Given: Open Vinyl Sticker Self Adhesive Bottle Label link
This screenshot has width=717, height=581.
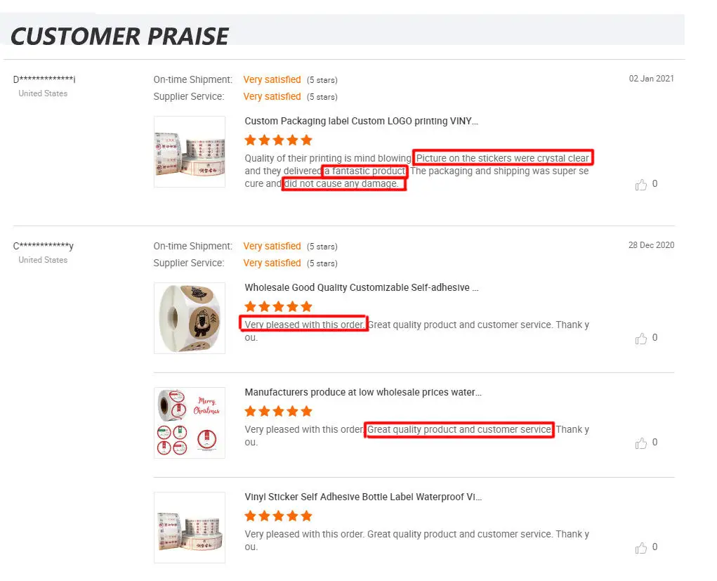Looking at the screenshot, I should pyautogui.click(x=363, y=497).
